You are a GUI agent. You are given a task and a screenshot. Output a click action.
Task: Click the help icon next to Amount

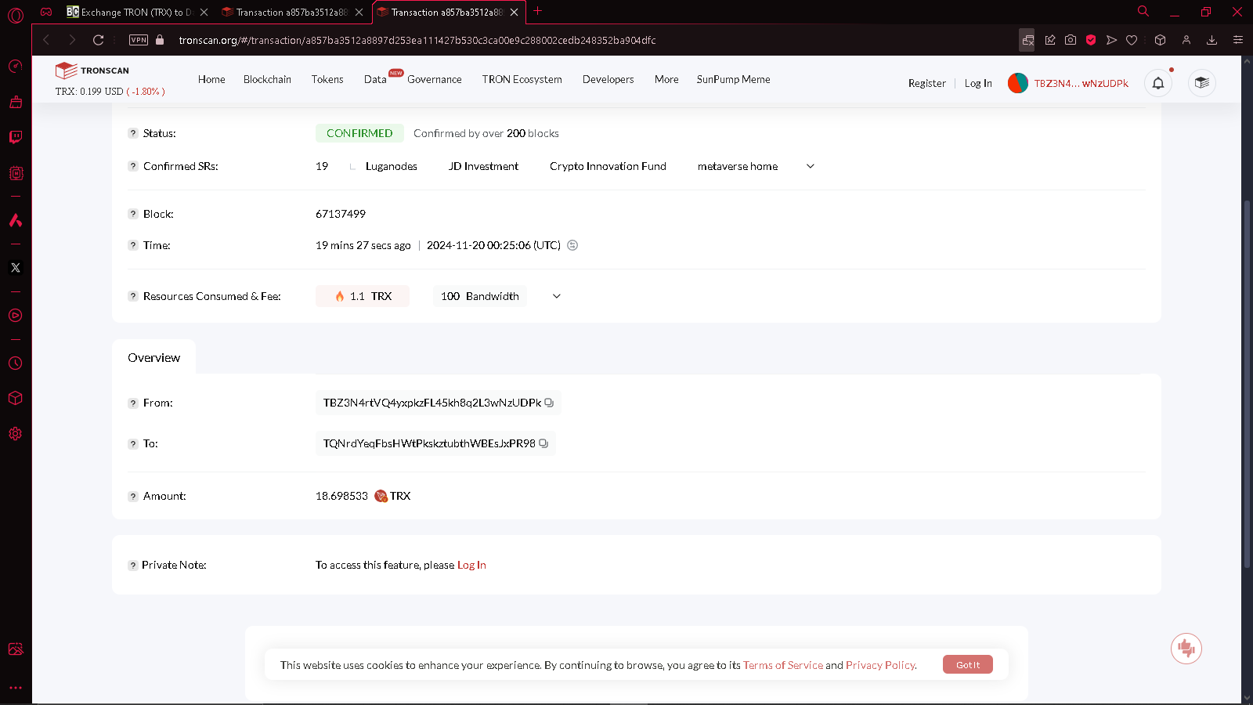[x=133, y=496]
